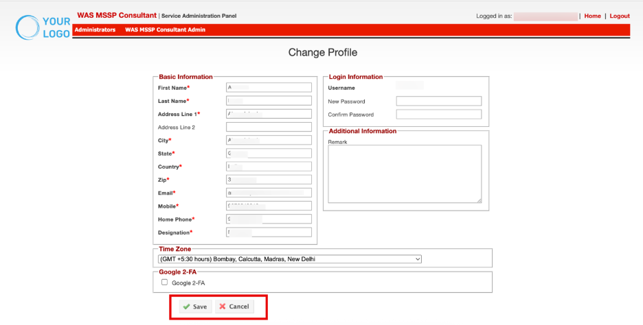Click the WAS MSSP Consultant title
643x325 pixels.
click(117, 16)
